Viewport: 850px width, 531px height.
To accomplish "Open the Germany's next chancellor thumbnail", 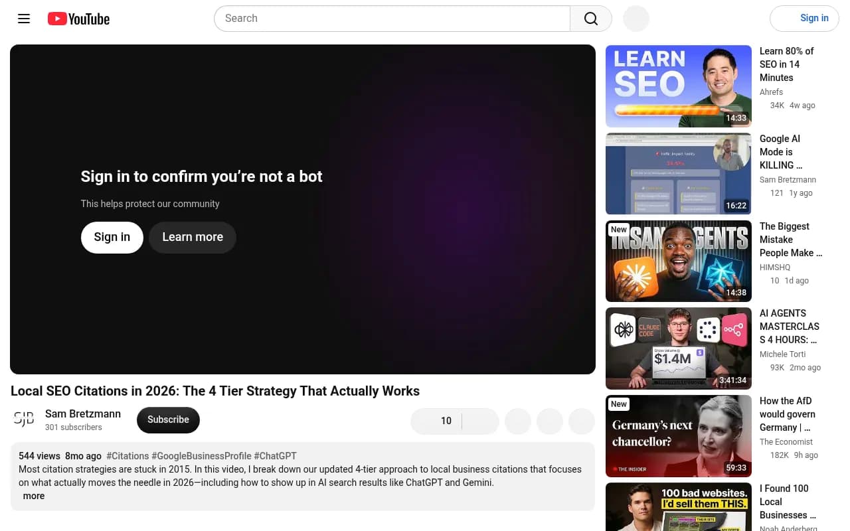I will [679, 436].
